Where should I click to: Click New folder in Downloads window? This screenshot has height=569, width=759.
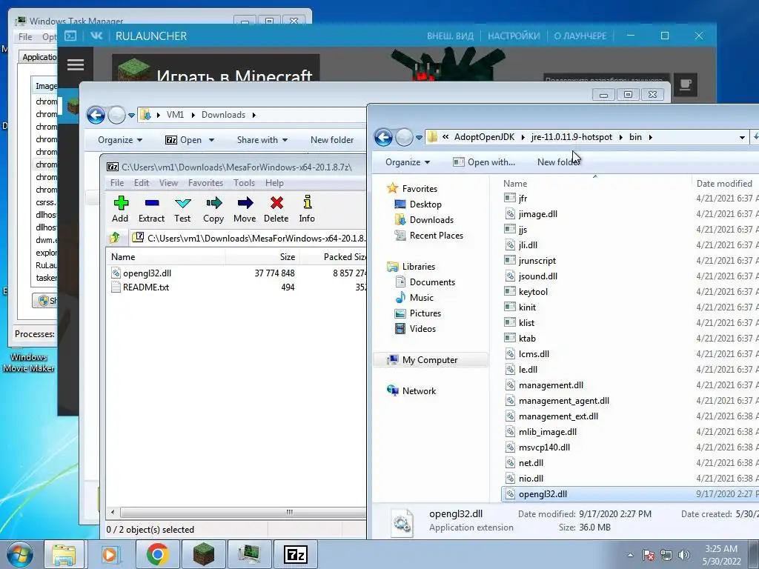tap(332, 140)
